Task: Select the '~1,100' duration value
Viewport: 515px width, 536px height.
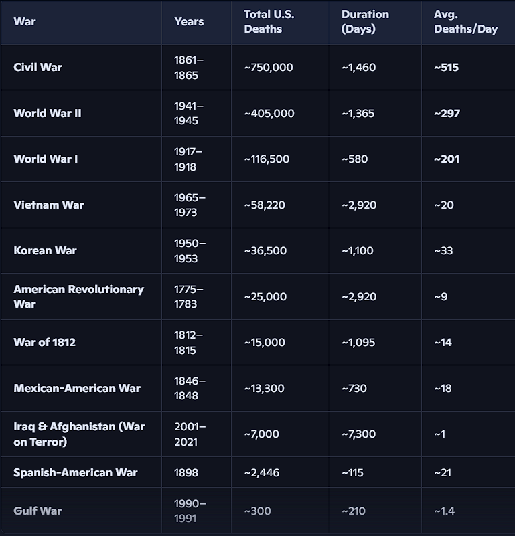Action: pos(357,250)
